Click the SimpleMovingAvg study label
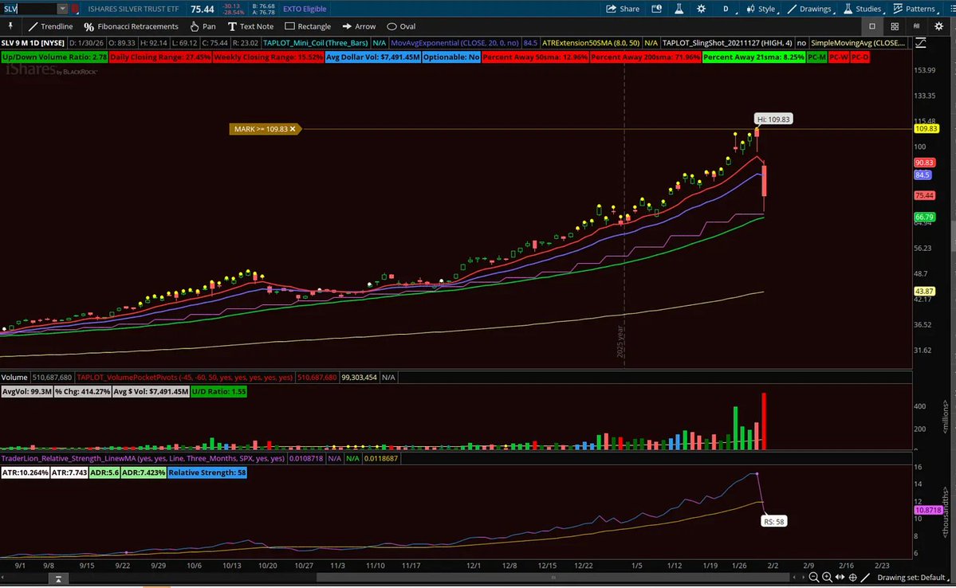 [x=858, y=43]
